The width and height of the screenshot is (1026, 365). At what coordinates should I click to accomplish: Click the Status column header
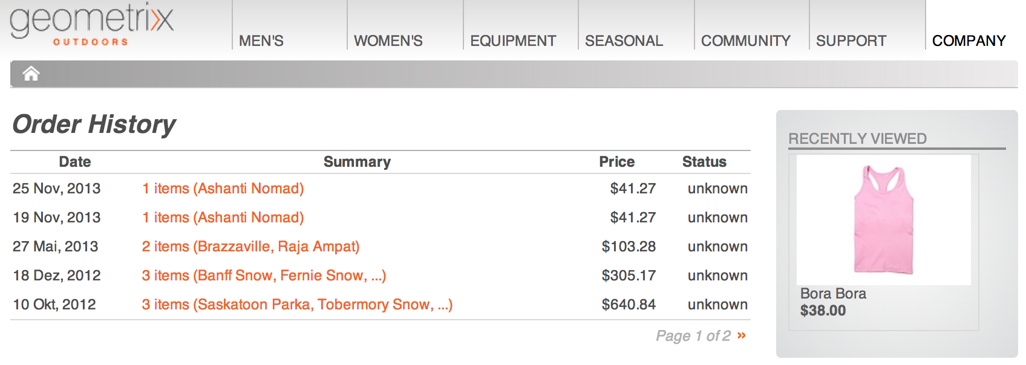point(704,162)
